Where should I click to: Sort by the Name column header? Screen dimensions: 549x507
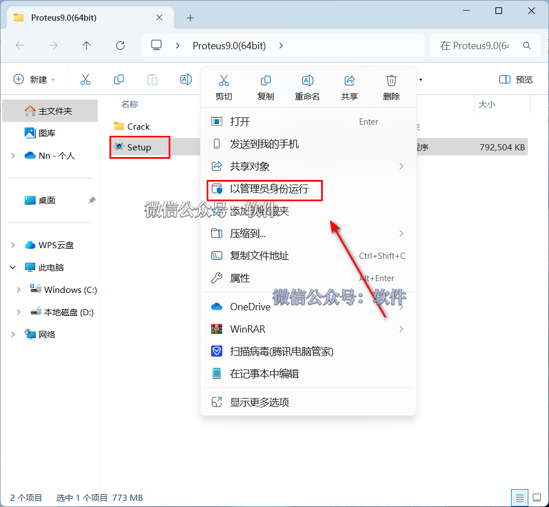click(x=130, y=104)
